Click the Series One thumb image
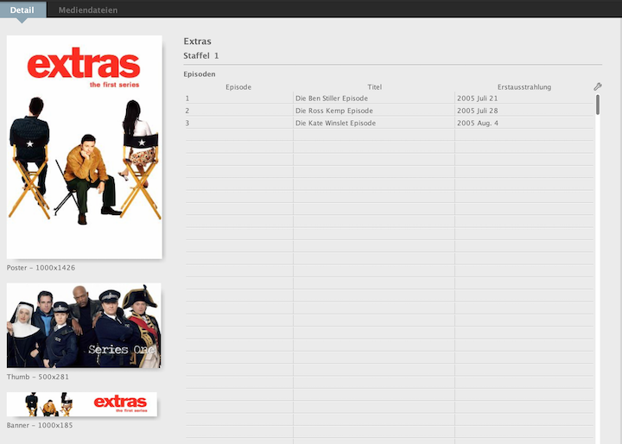 point(84,326)
